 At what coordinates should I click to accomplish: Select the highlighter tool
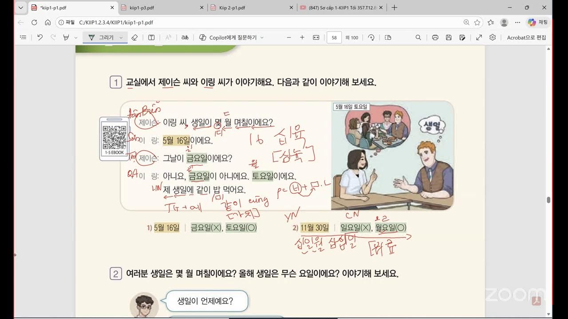[66, 38]
